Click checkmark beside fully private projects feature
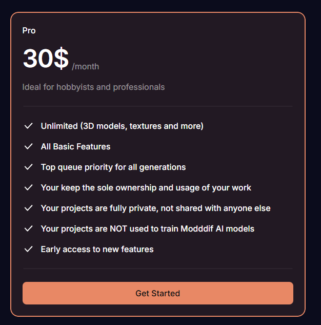The height and width of the screenshot is (325, 321). 29,208
